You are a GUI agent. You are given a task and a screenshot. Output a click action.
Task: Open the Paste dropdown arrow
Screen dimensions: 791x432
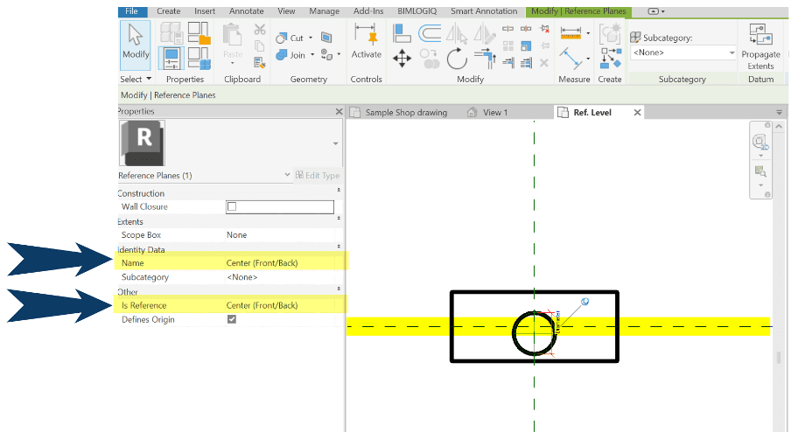(x=233, y=64)
